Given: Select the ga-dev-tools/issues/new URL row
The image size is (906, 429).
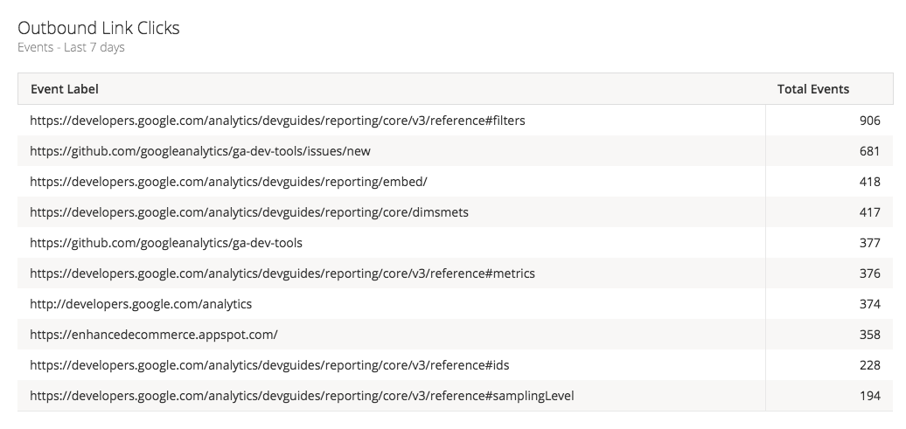Looking at the screenshot, I should [x=200, y=151].
